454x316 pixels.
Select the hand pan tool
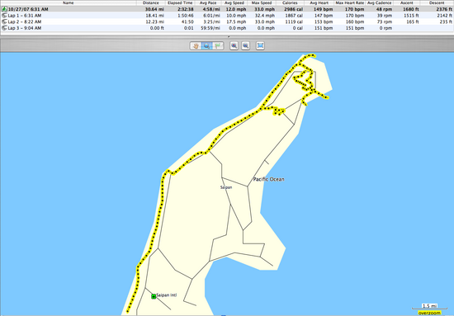[196, 45]
